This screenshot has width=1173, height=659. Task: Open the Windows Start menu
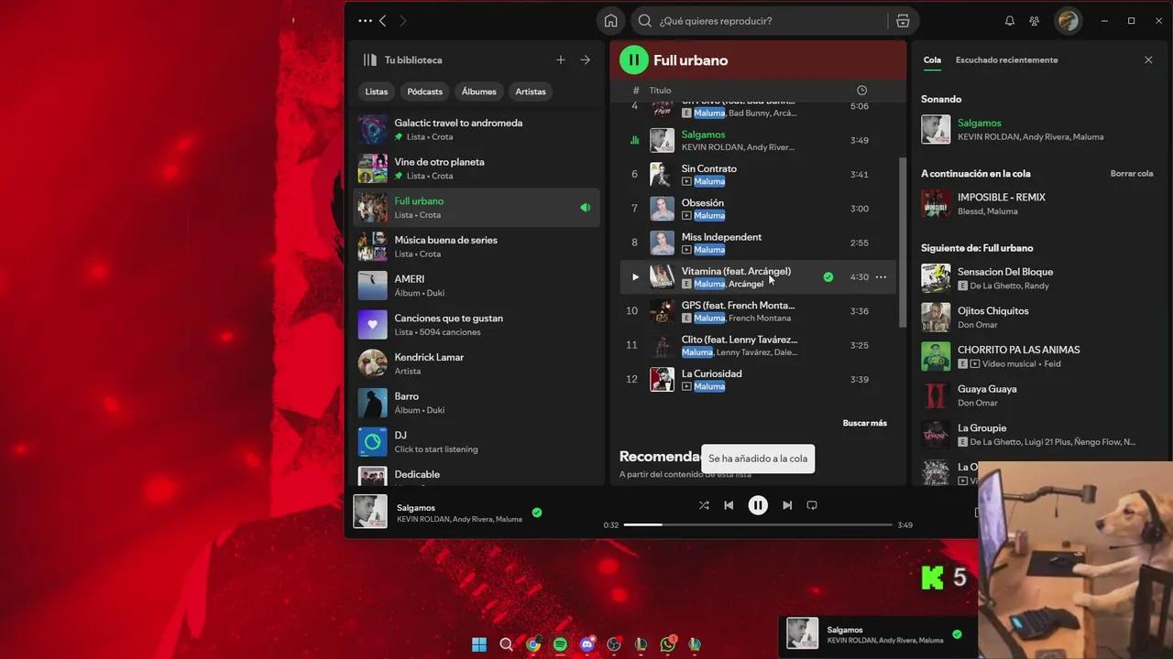point(479,644)
